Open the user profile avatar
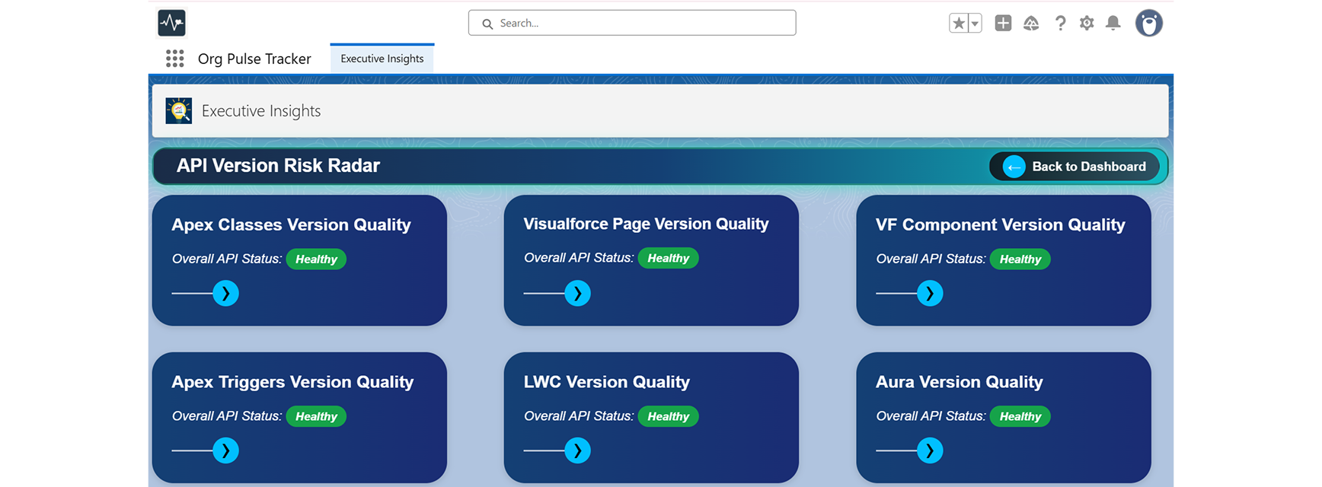The height and width of the screenshot is (487, 1322). point(1149,23)
